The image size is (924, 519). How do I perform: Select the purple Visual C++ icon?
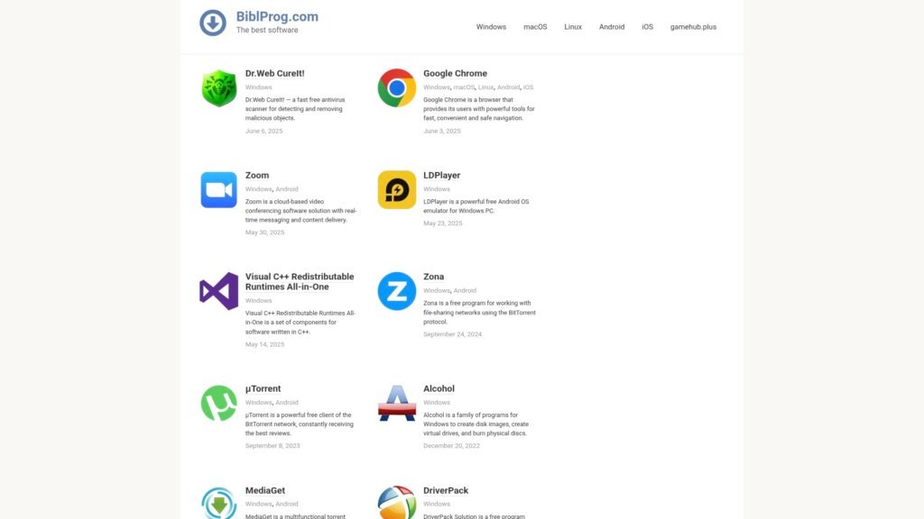coord(218,291)
